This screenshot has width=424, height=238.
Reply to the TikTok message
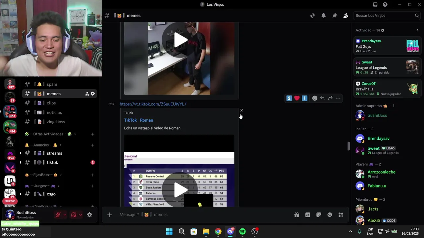click(x=322, y=98)
